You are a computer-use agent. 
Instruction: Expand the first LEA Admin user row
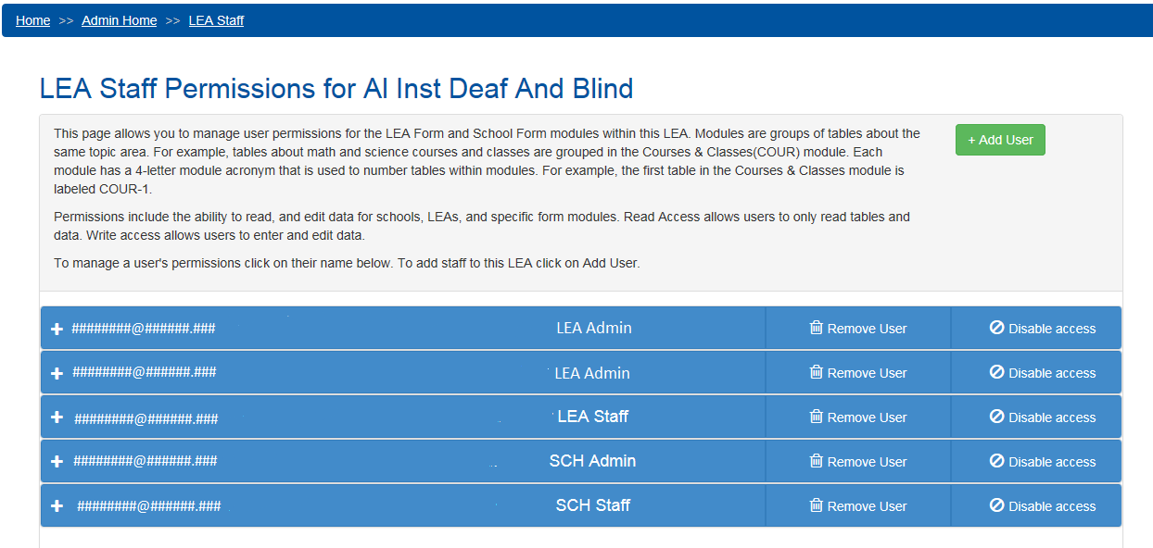pyautogui.click(x=57, y=329)
